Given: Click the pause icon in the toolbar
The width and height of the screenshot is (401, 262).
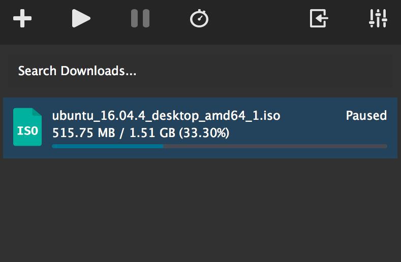Looking at the screenshot, I should [140, 19].
